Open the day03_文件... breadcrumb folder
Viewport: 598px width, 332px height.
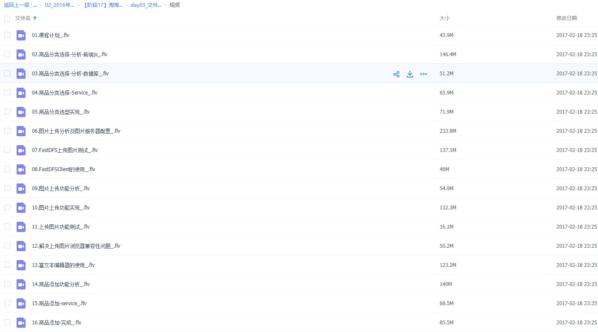(146, 5)
